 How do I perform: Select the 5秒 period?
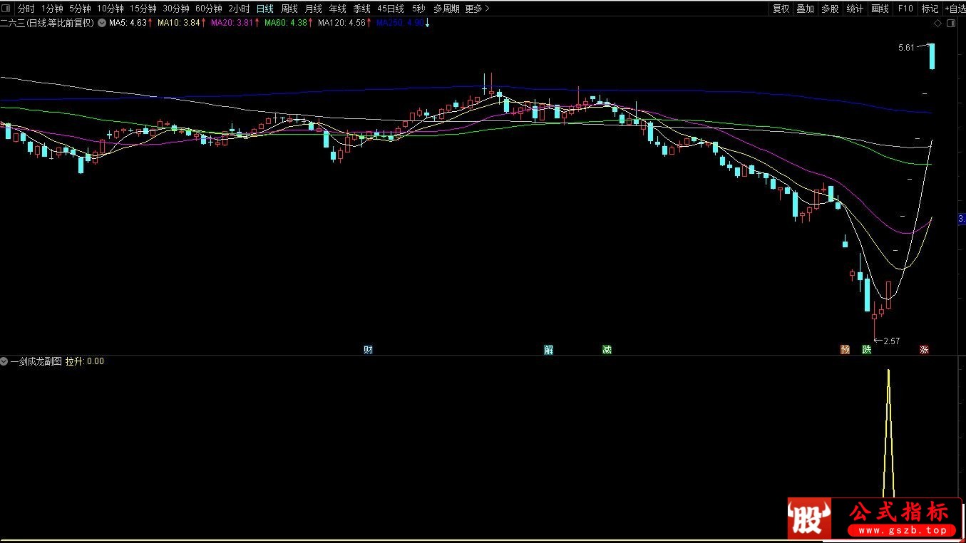[418, 9]
